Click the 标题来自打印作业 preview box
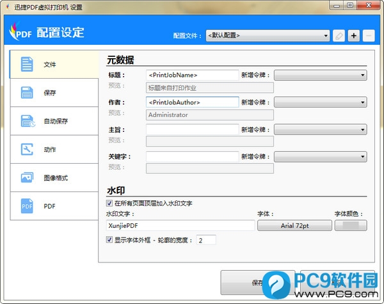The height and width of the screenshot is (304, 384). coord(210,88)
